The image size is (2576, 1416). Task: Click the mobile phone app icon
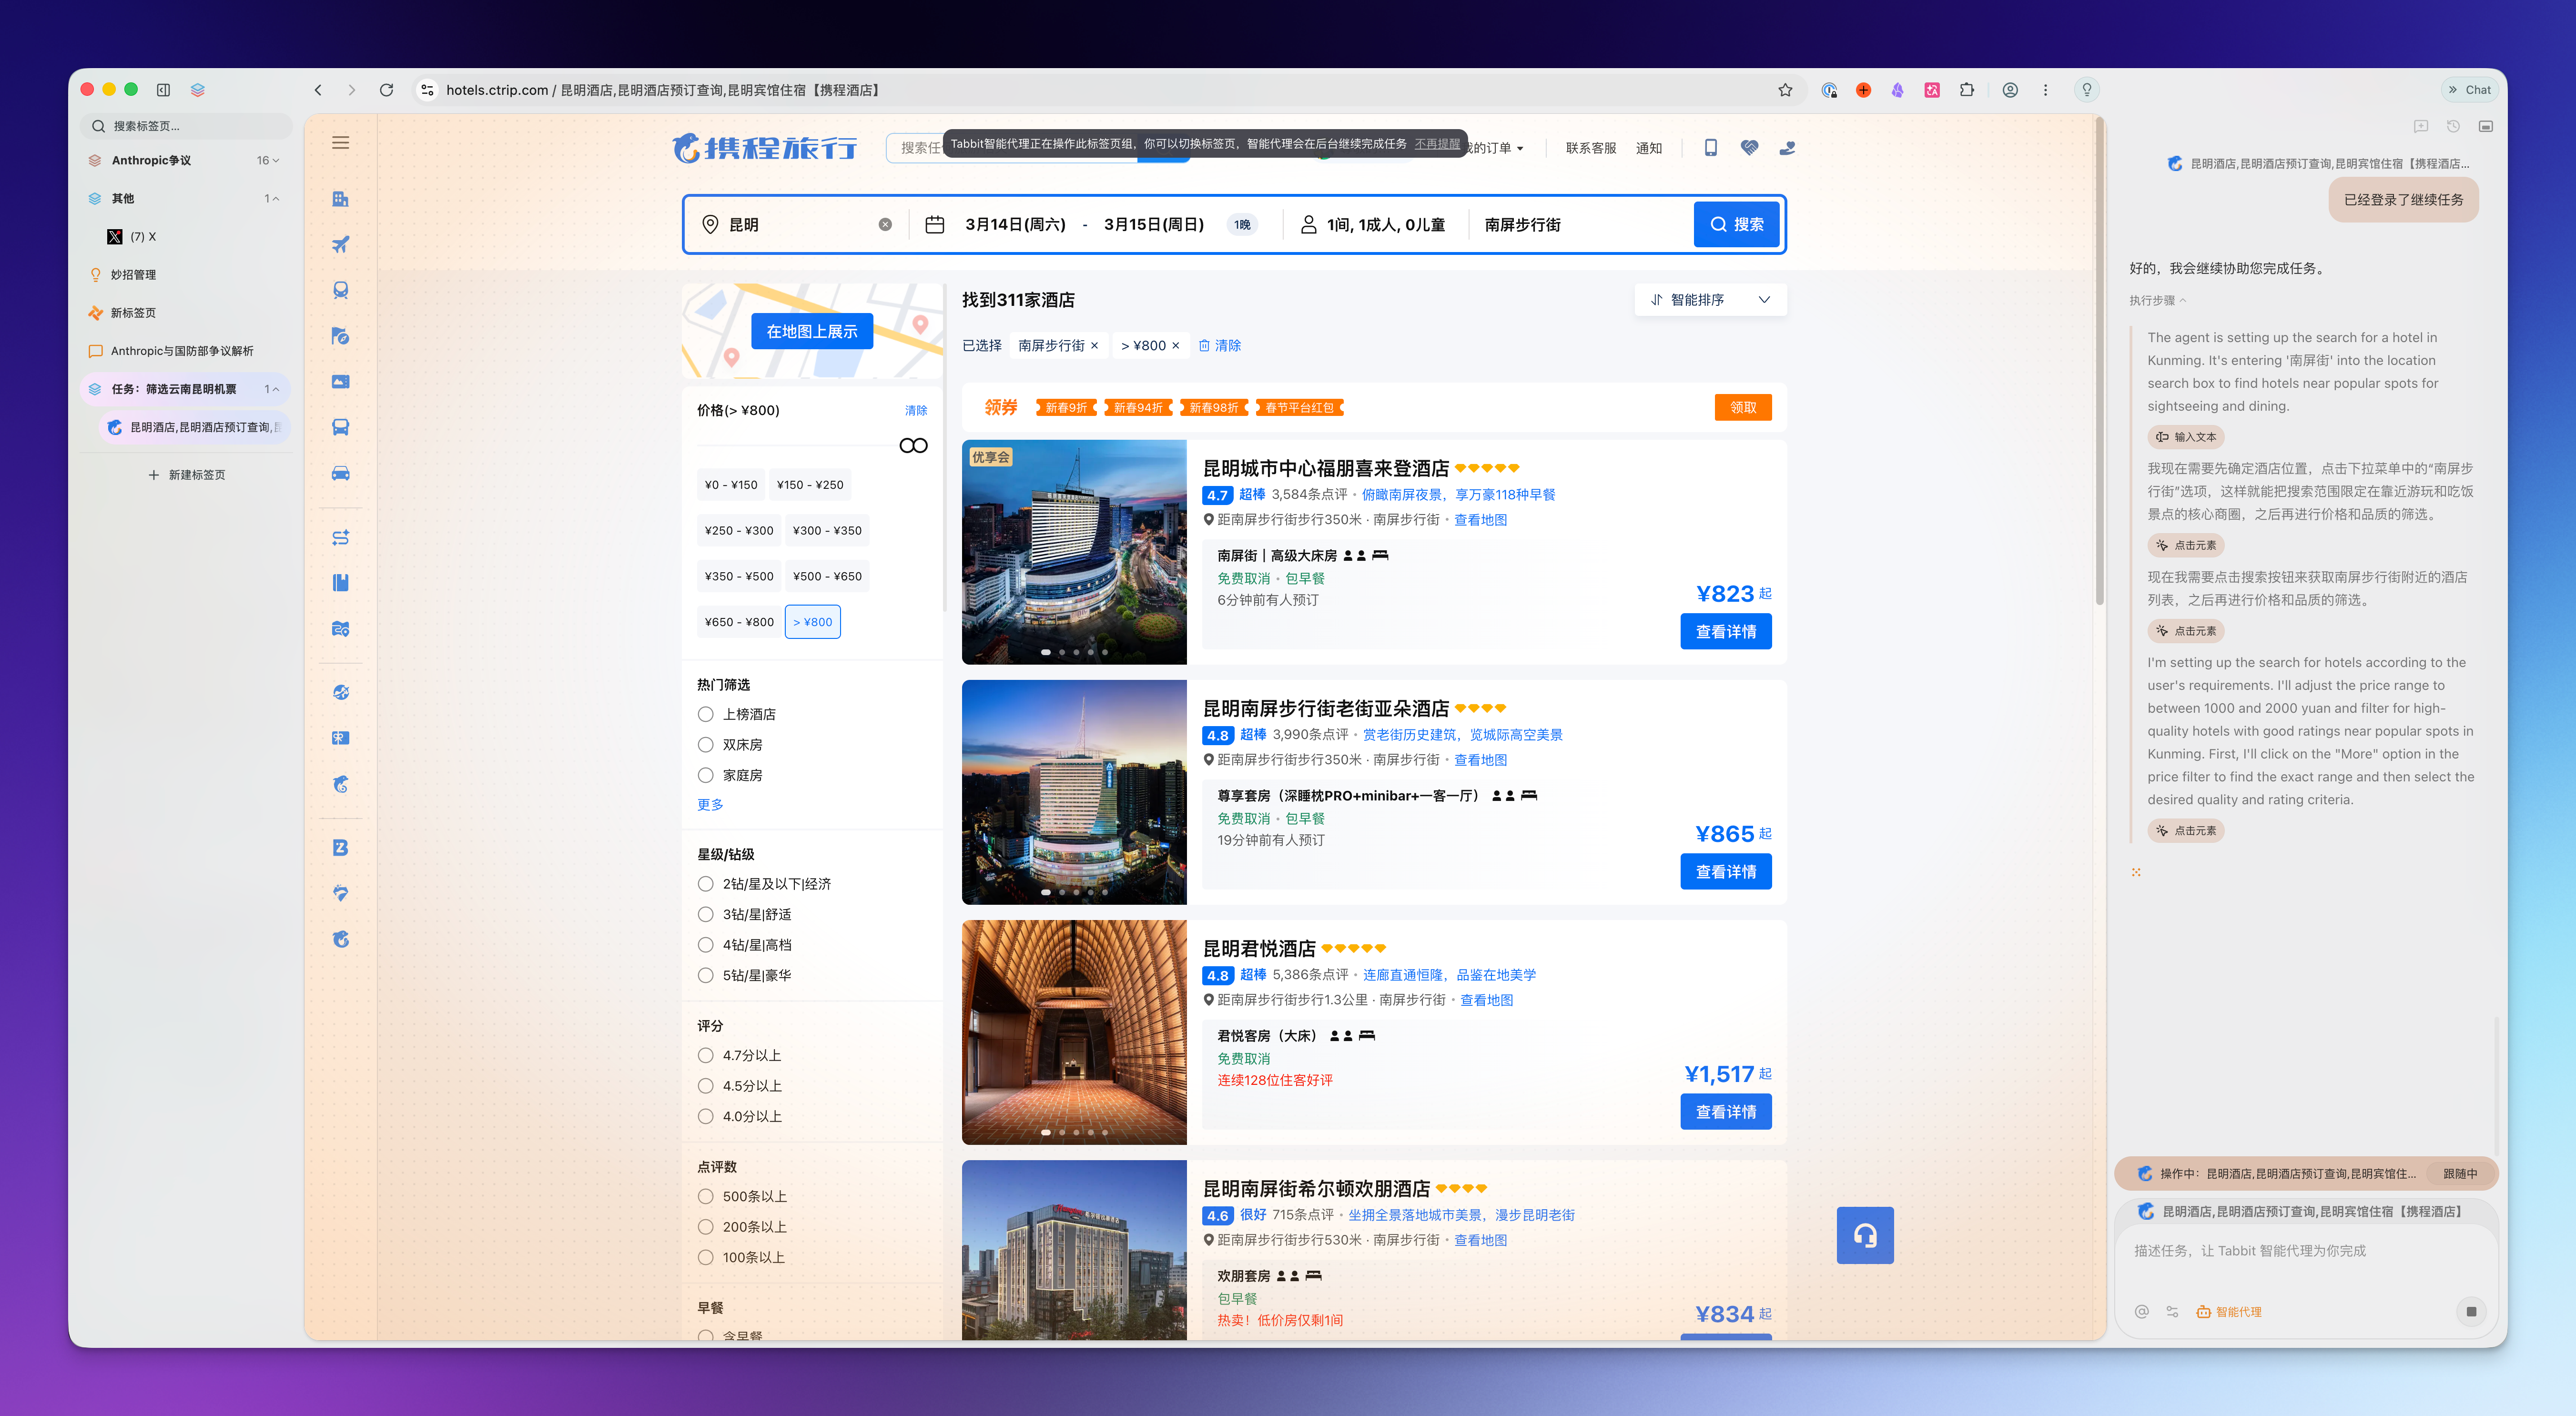1710,148
